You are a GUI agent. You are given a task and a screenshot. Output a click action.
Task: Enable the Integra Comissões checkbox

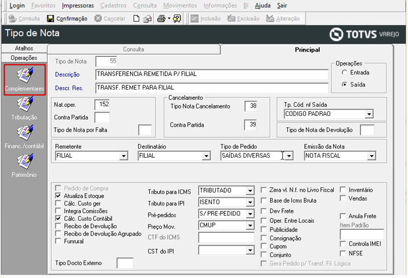pyautogui.click(x=58, y=211)
